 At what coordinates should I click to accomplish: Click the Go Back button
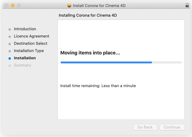tap(145, 127)
